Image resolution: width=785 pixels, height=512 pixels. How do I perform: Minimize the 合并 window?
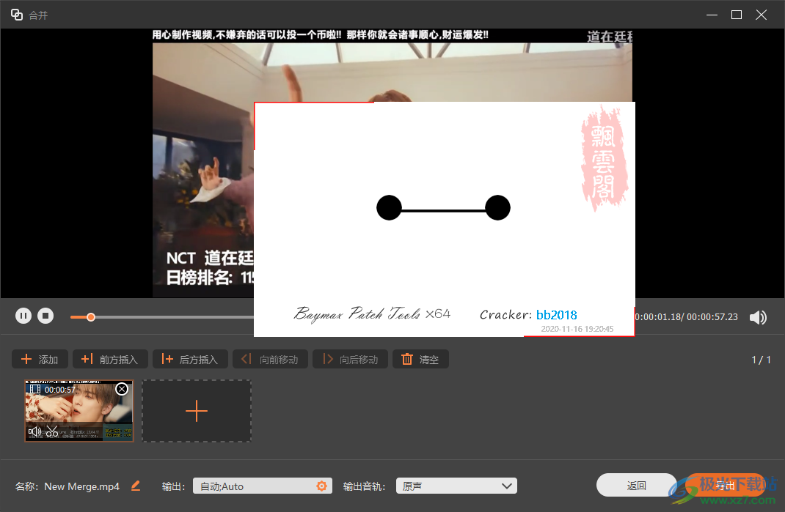(712, 15)
